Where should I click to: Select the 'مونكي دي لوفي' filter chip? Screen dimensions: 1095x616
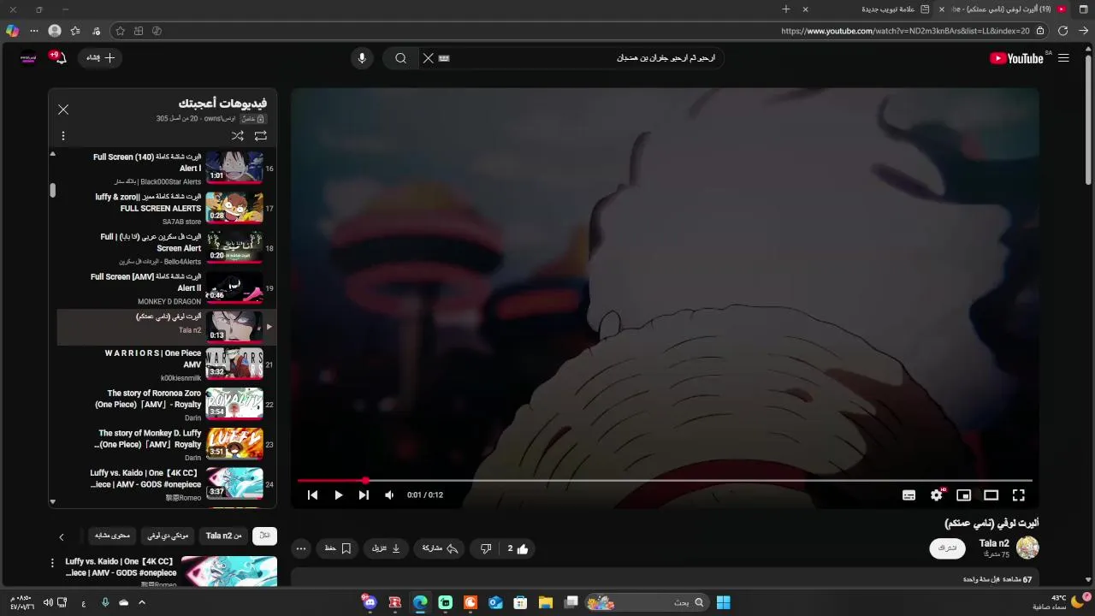tap(168, 536)
